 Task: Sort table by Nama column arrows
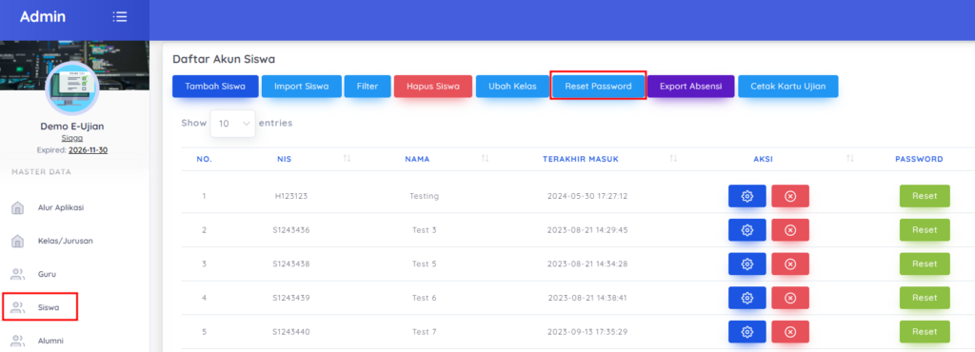click(485, 159)
